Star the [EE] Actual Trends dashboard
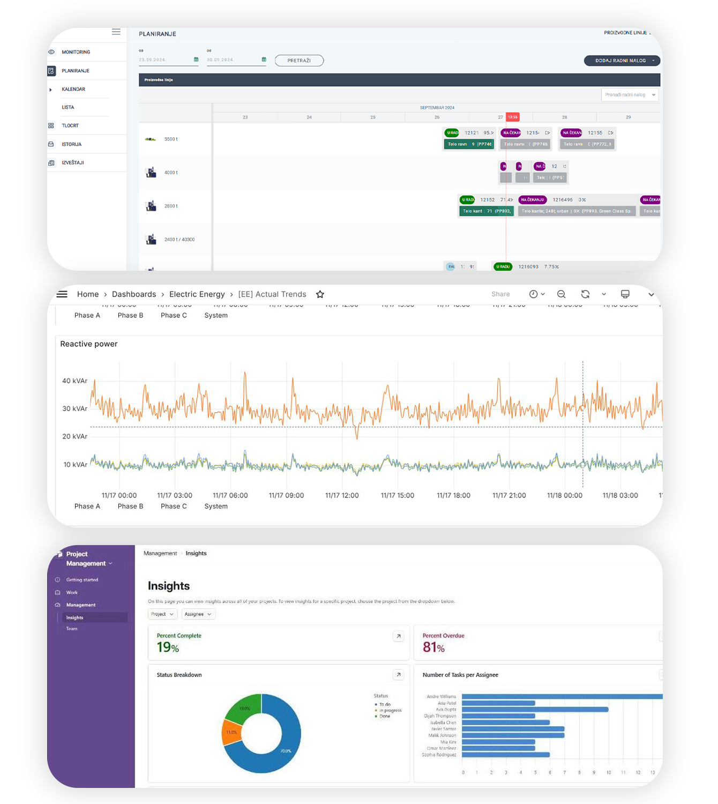Screen dimensions: 718x804 point(320,294)
